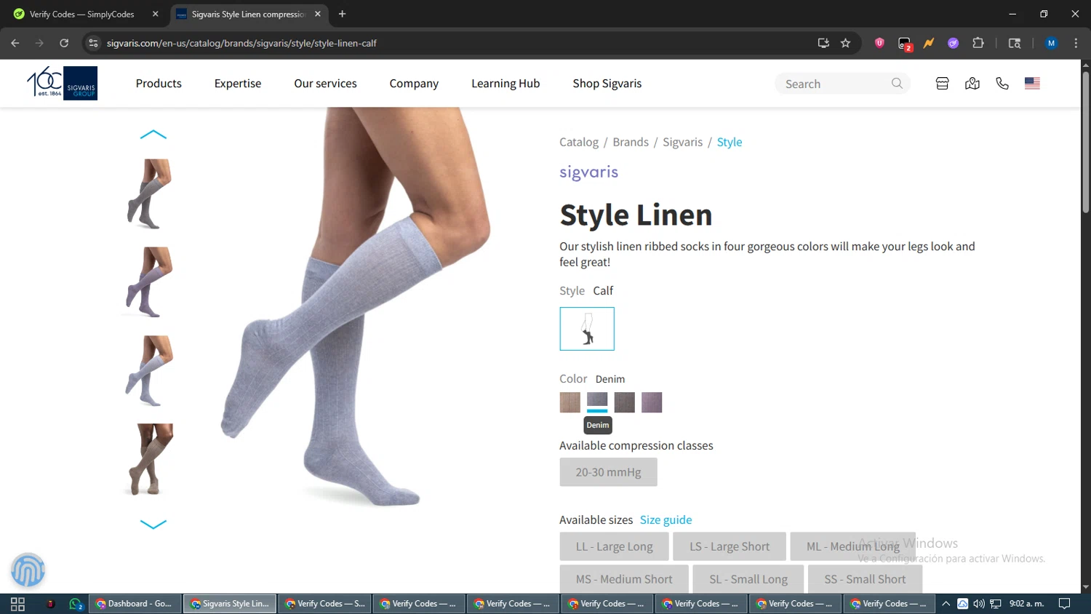Show next thumbnails with the down arrow
The image size is (1091, 614).
153,524
